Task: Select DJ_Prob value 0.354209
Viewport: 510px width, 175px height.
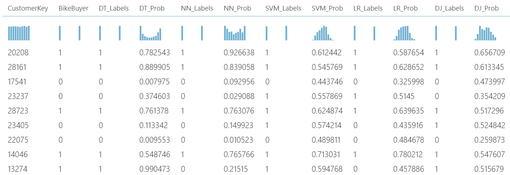Action: pyautogui.click(x=490, y=96)
